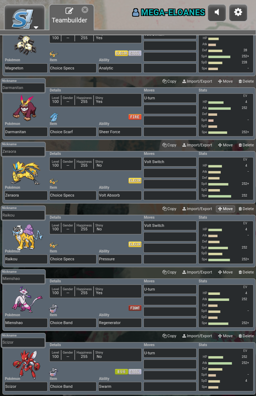Change Mienshao's Regenerator ability
Image resolution: width=256 pixels, height=396 pixels.
click(120, 323)
